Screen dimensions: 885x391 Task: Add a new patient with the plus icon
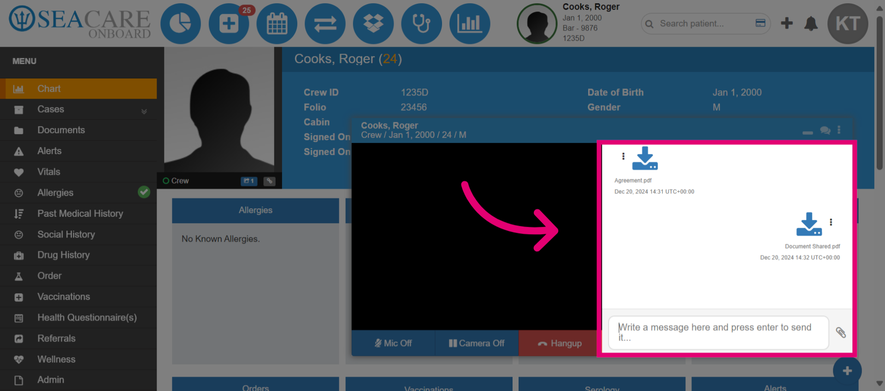point(787,23)
